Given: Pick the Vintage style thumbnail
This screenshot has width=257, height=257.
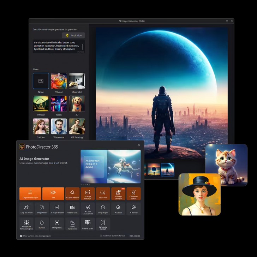Looking at the screenshot, I should 41,104.
